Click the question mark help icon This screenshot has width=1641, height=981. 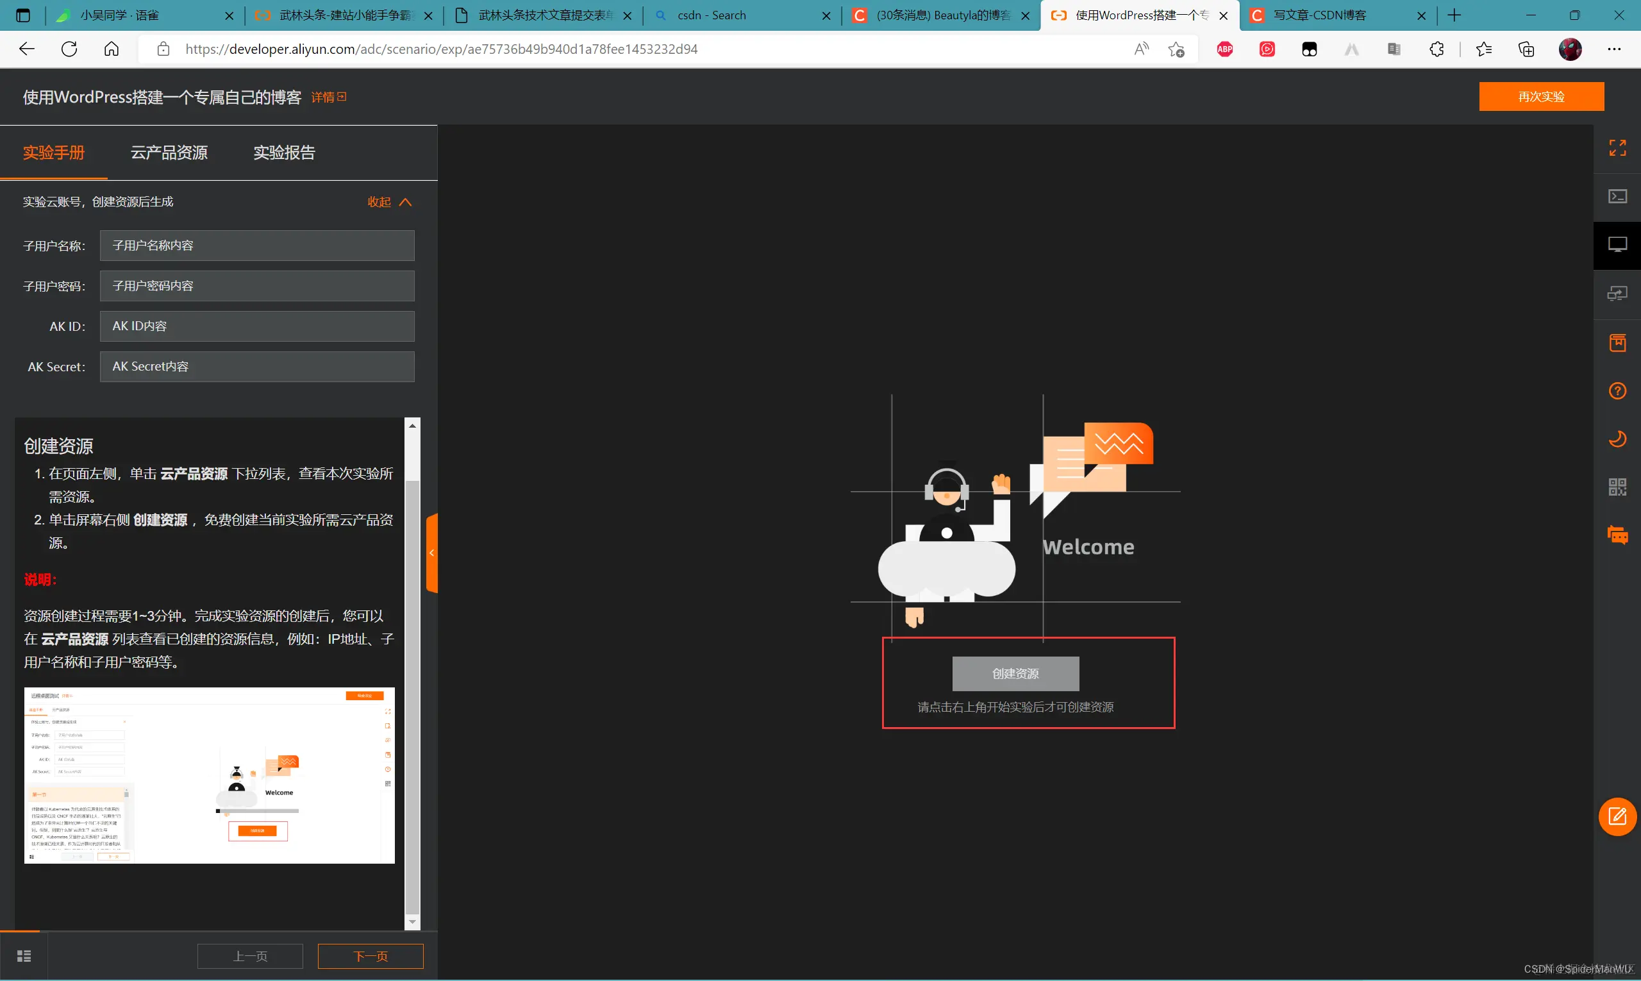coord(1617,390)
